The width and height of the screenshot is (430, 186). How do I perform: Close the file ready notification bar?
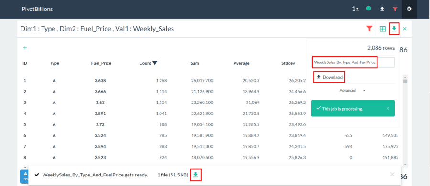click(x=392, y=174)
